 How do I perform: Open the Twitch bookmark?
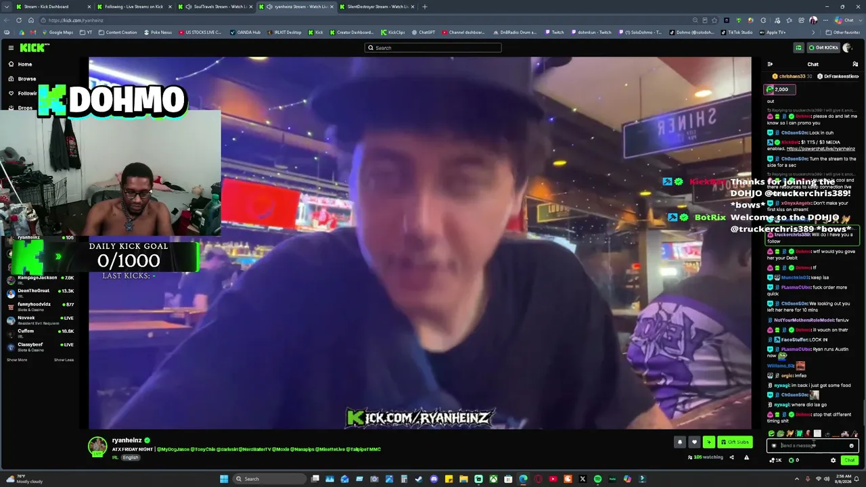554,32
